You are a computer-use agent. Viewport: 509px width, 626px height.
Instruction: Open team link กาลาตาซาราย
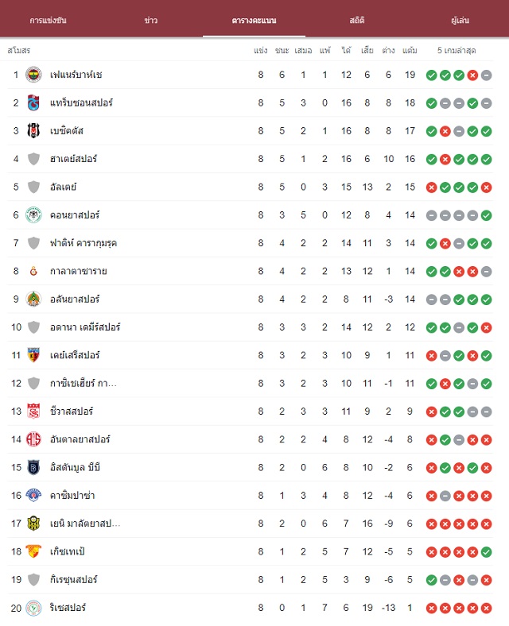tap(78, 272)
